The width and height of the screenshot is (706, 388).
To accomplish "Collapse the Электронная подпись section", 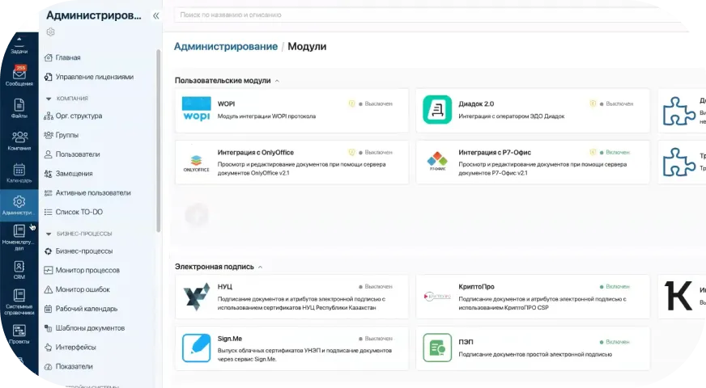I will (x=261, y=266).
